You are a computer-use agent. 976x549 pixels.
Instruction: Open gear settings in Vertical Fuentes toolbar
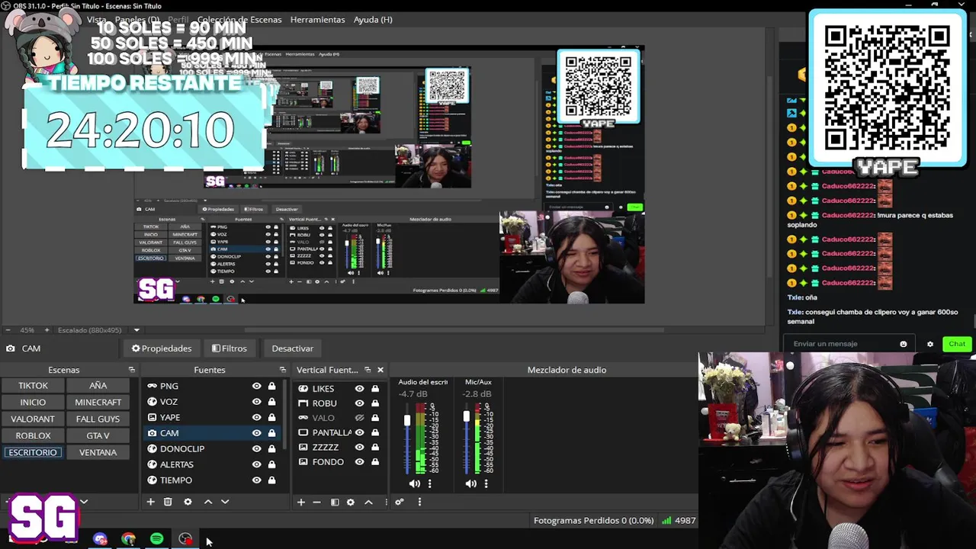(x=351, y=502)
